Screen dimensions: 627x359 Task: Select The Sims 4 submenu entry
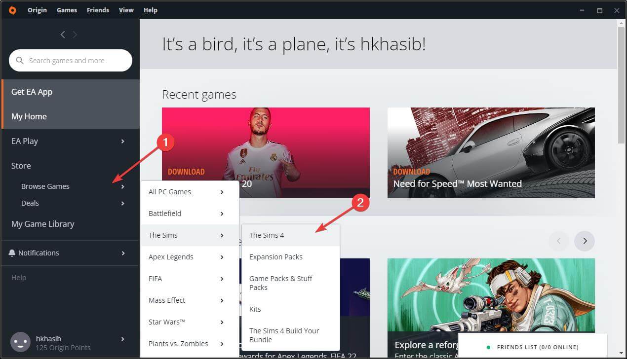[291, 235]
